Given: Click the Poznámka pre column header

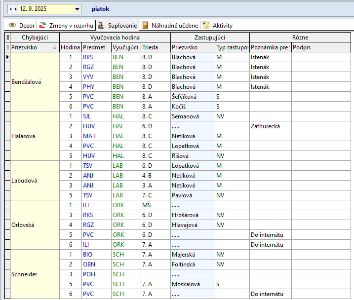Looking at the screenshot, I should (x=271, y=47).
